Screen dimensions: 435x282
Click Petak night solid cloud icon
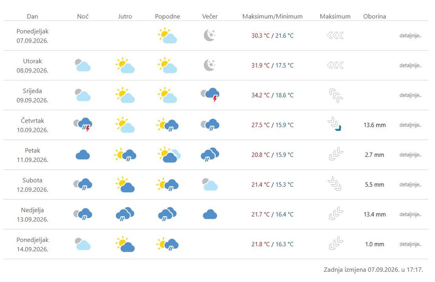click(83, 154)
